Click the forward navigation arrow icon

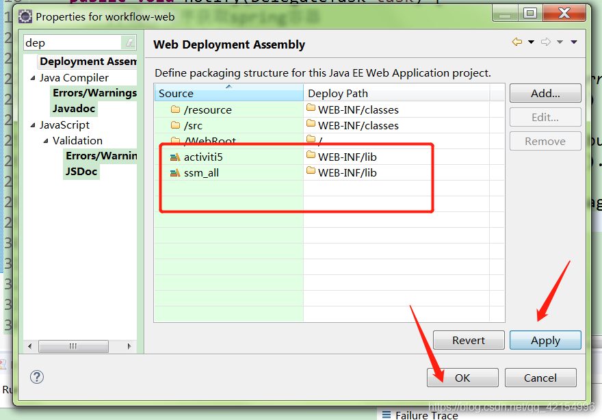point(546,42)
